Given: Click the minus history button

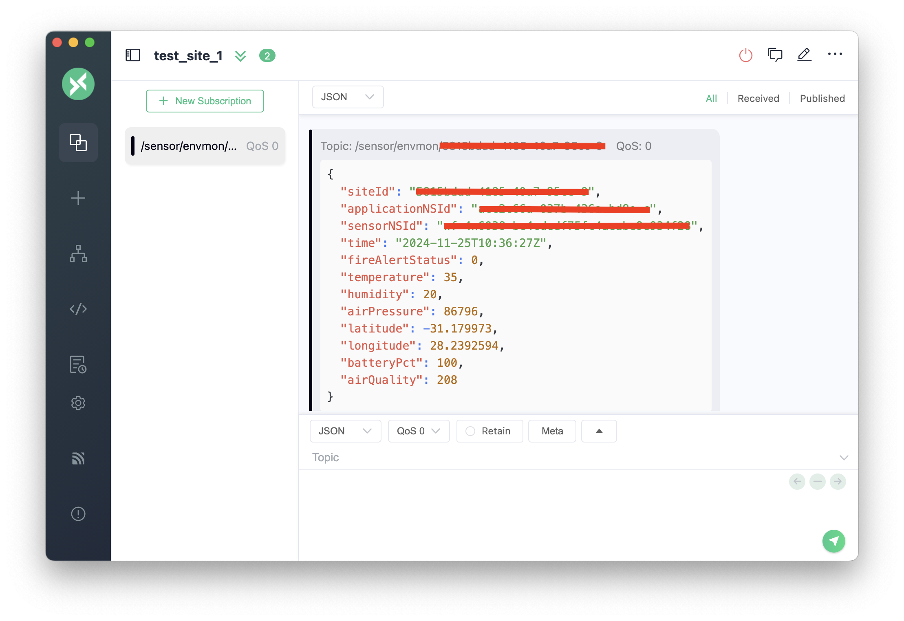Looking at the screenshot, I should click(818, 481).
